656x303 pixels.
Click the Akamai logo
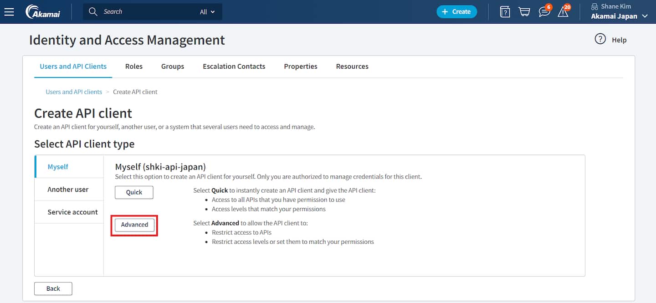point(42,12)
